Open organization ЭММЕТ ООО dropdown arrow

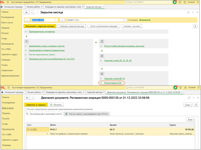coord(125,20)
